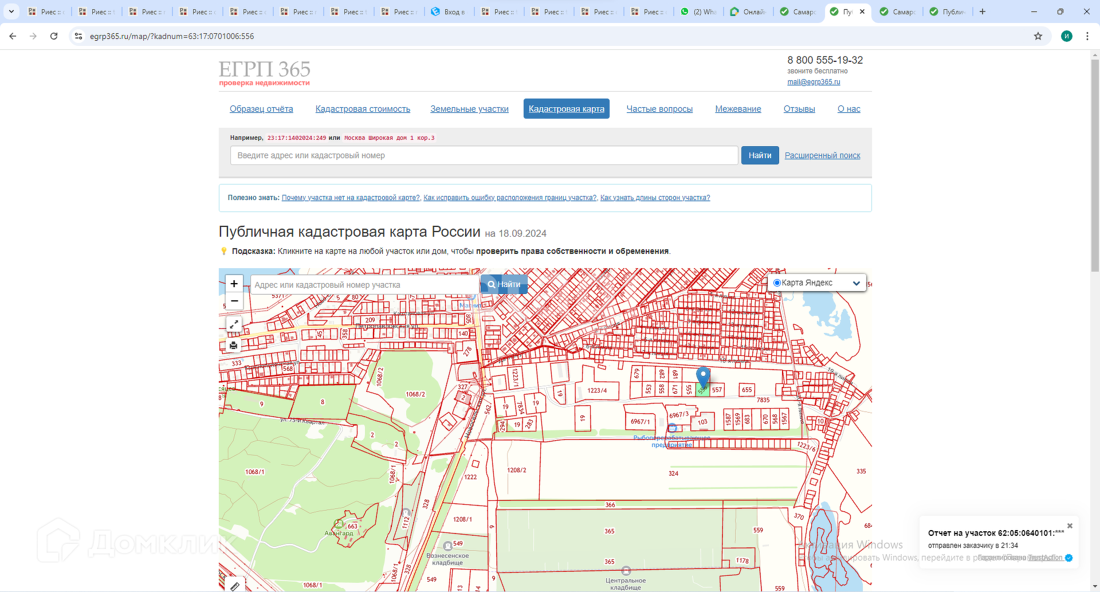Go to Земельные участки section
1100x592 pixels.
pyautogui.click(x=469, y=109)
